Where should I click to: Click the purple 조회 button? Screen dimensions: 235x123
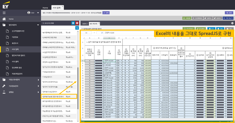coord(229,13)
